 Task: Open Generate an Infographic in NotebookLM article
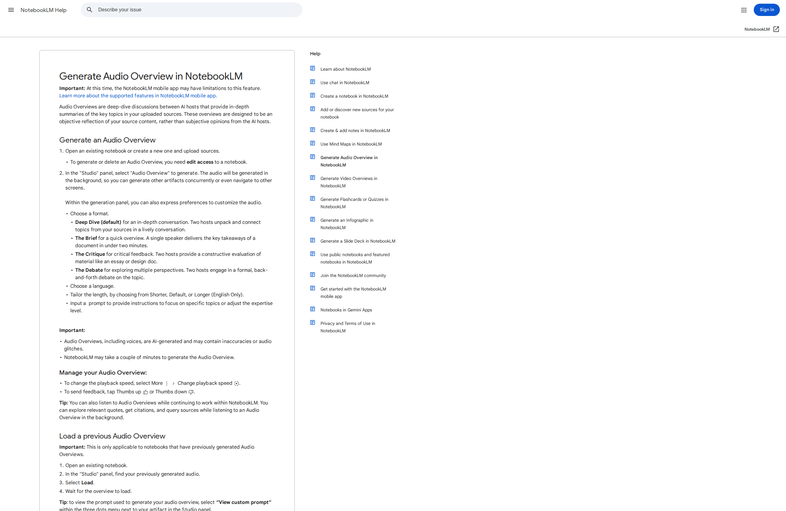coord(347,224)
